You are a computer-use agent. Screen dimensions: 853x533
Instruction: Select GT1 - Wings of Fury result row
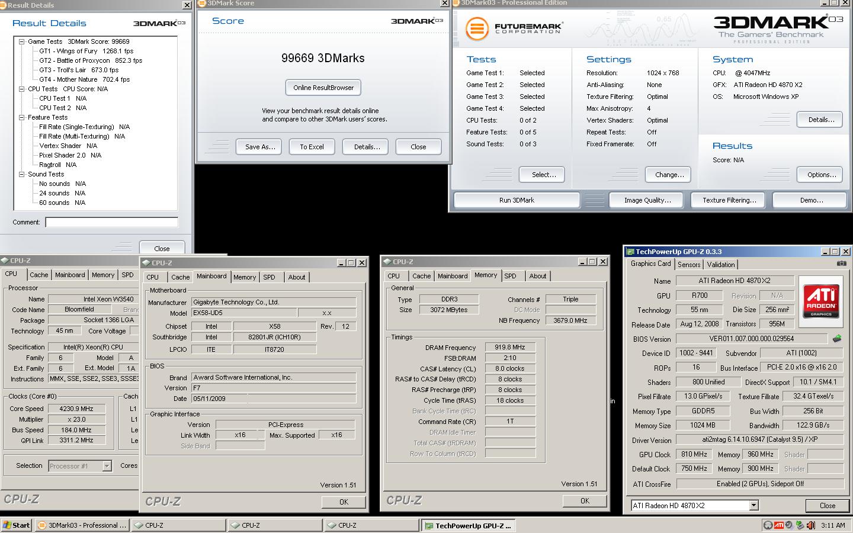point(86,51)
